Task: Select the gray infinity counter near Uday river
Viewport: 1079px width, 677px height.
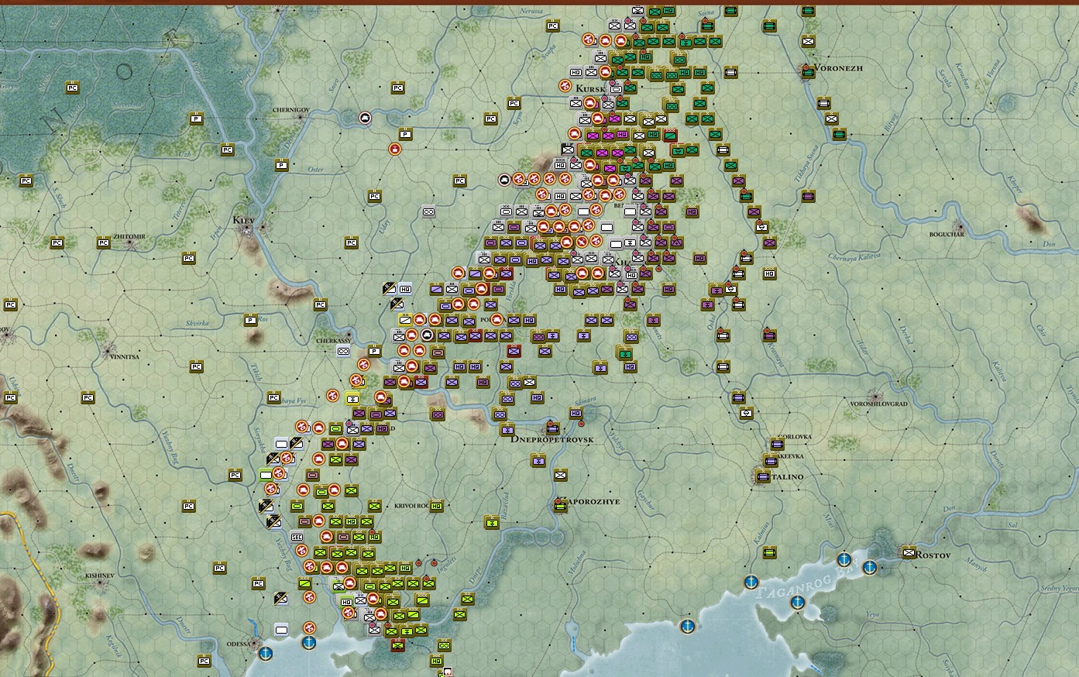Action: pos(428,211)
